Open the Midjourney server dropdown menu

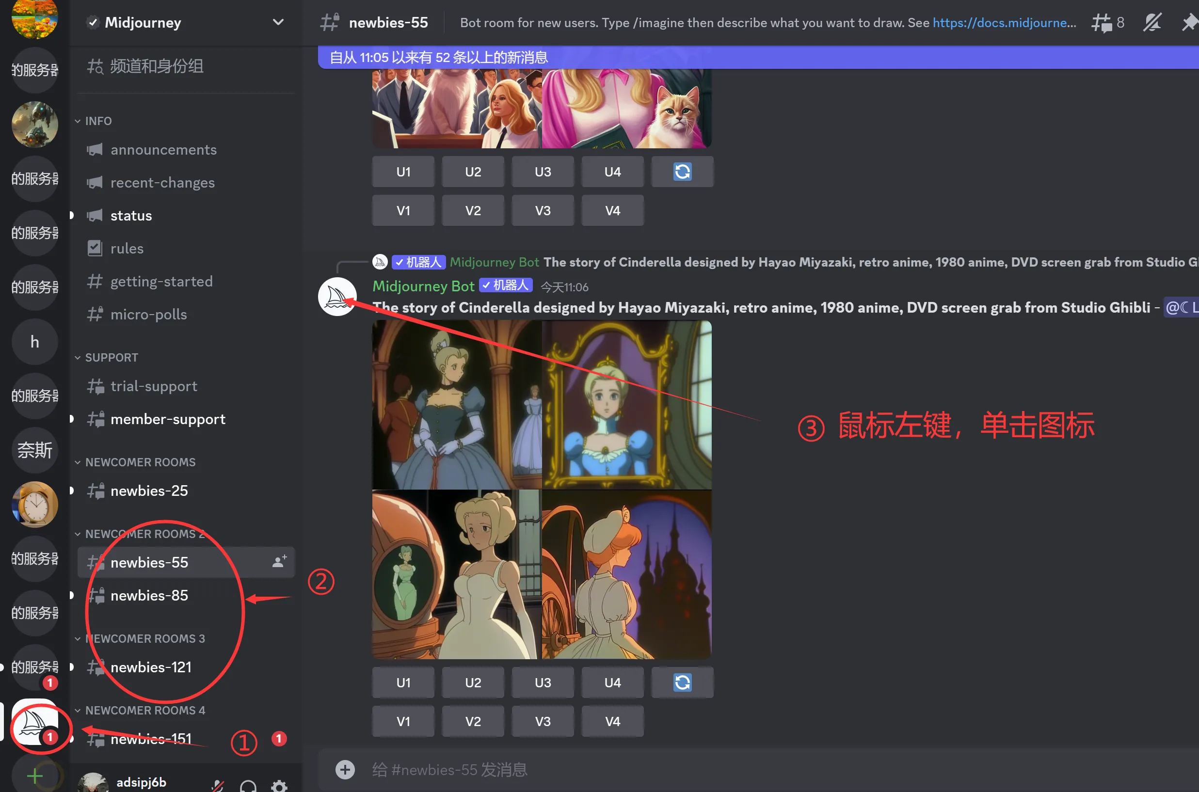[278, 22]
